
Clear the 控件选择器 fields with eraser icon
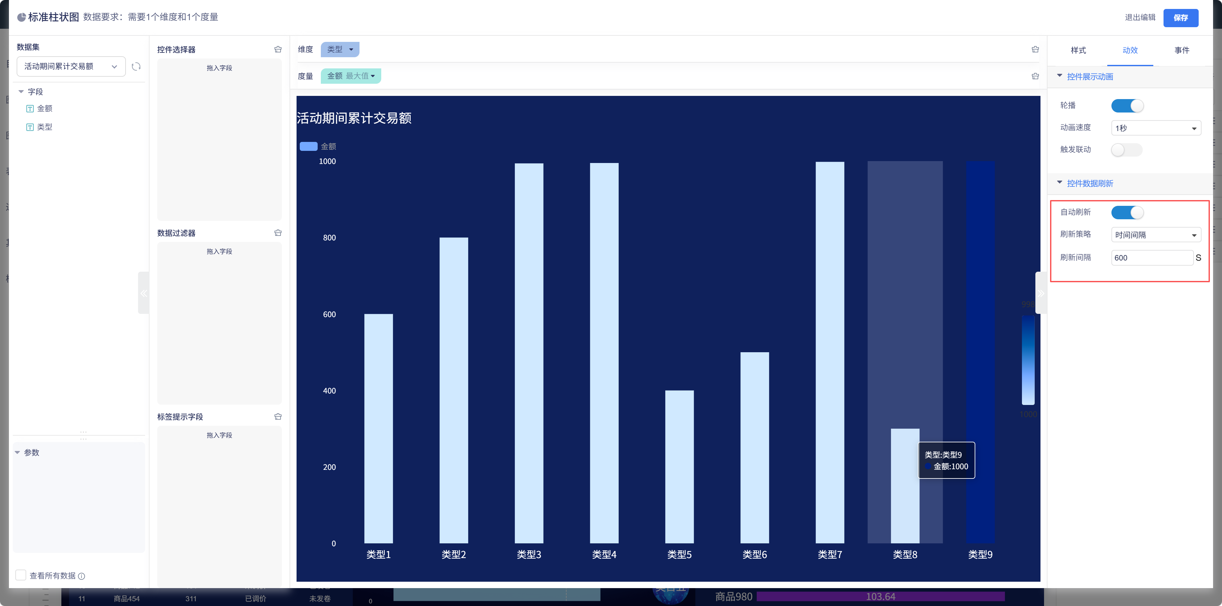pyautogui.click(x=278, y=49)
